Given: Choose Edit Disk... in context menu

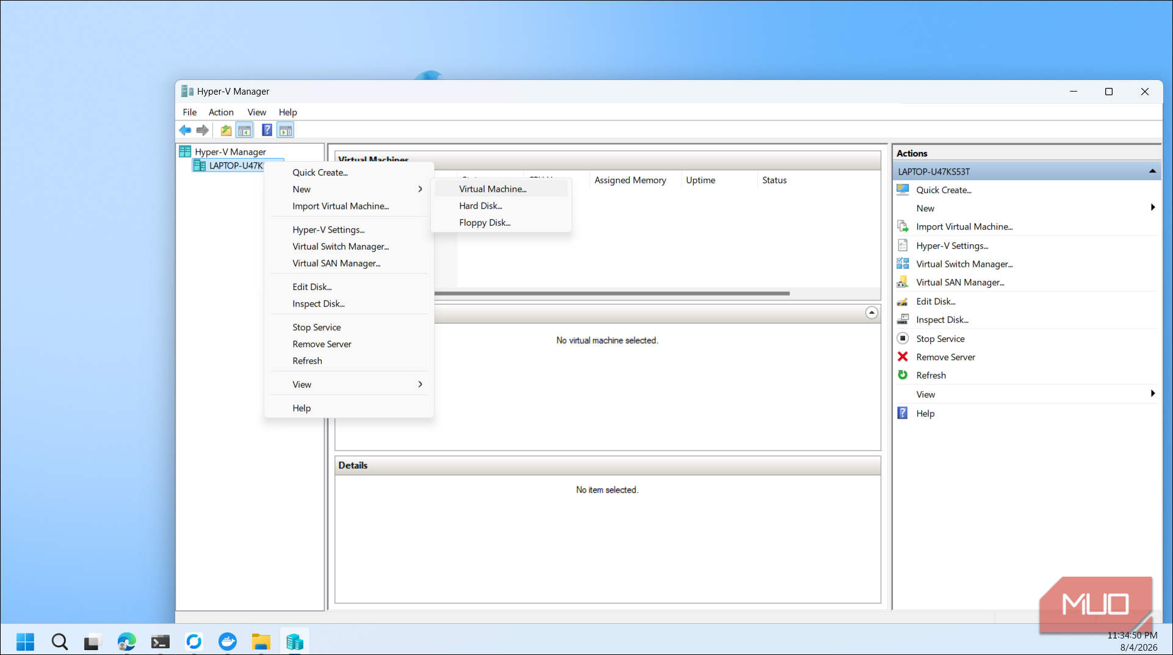Looking at the screenshot, I should coord(349,287).
